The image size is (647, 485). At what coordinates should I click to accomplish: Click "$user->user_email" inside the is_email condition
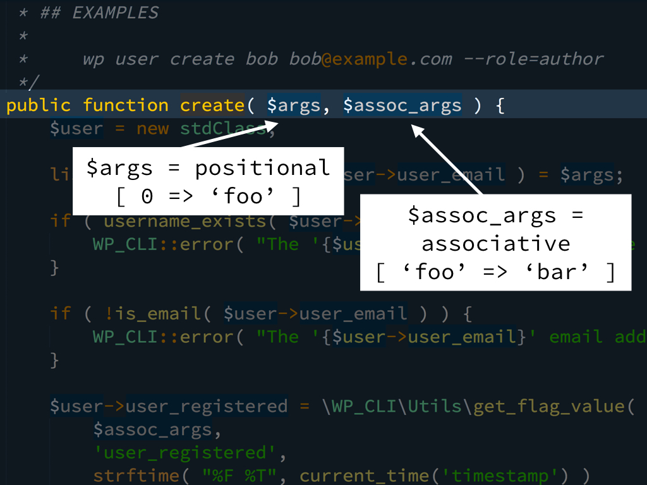(x=316, y=313)
